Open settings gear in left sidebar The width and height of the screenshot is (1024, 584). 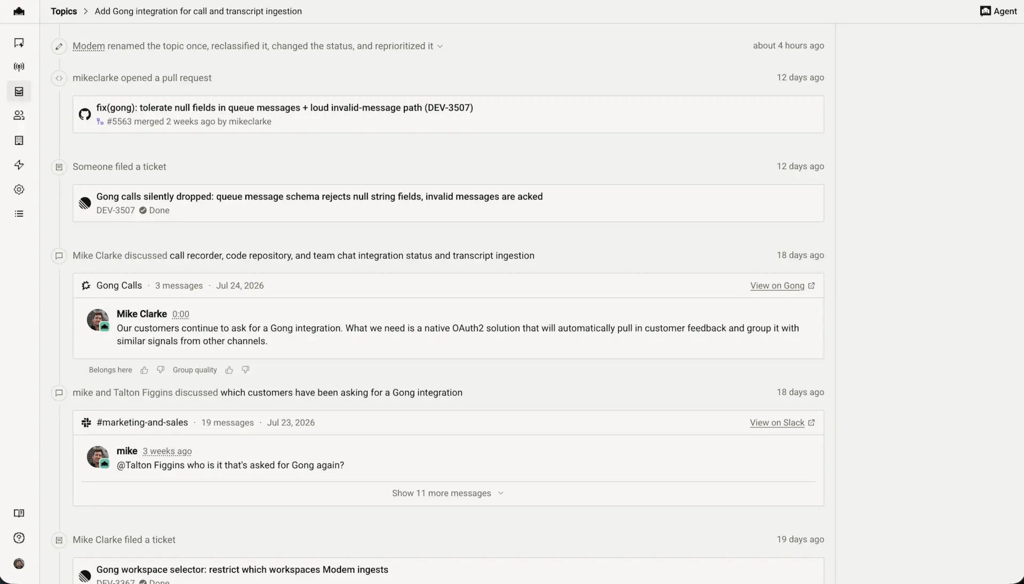click(x=19, y=190)
